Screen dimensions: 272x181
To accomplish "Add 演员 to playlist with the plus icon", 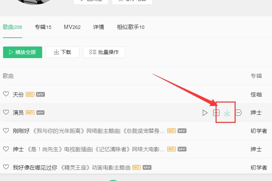I will (x=216, y=113).
